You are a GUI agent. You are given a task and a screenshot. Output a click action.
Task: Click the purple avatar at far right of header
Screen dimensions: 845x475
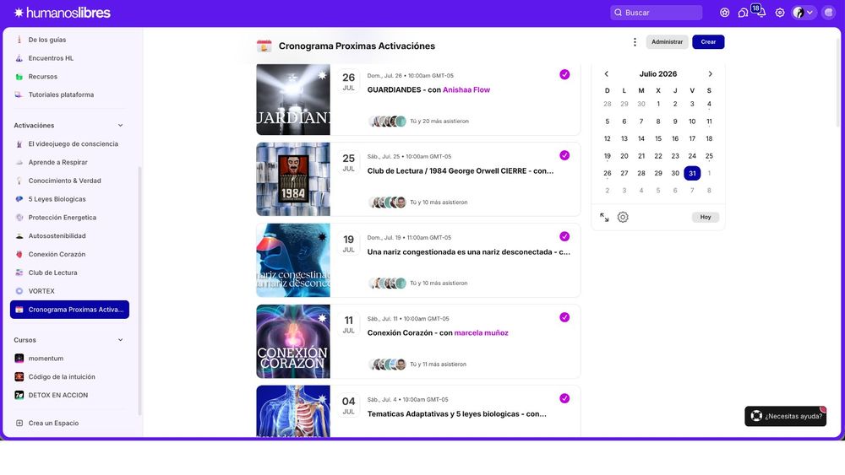828,13
